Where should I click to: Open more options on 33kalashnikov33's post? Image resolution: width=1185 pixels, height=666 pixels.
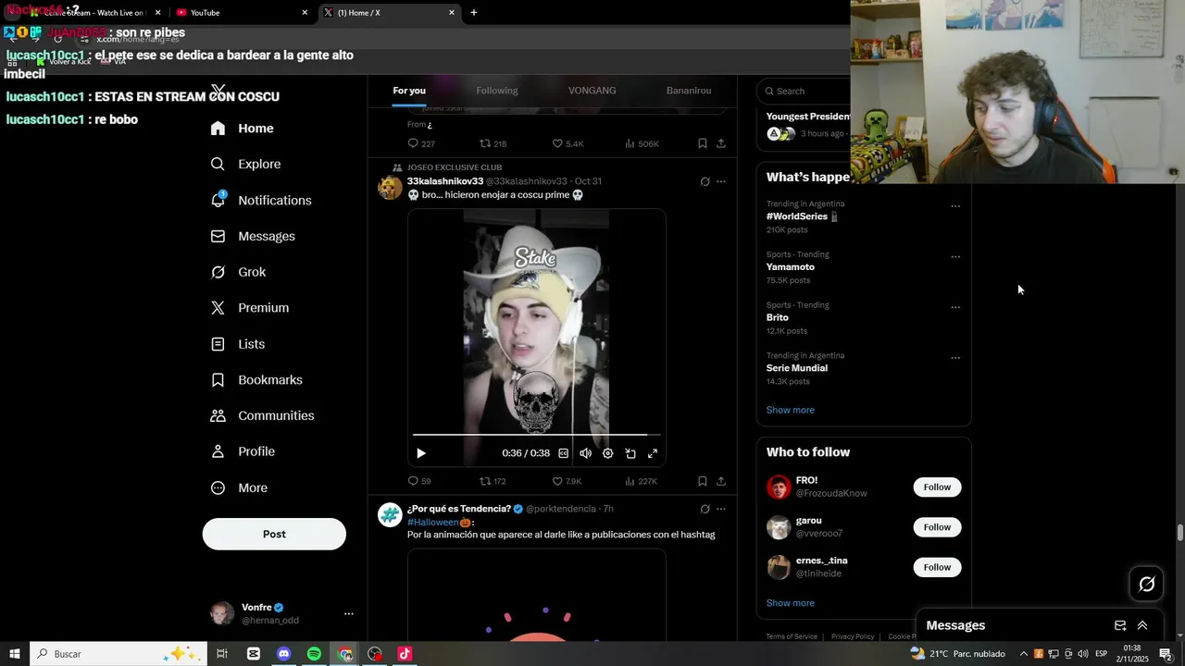(721, 181)
